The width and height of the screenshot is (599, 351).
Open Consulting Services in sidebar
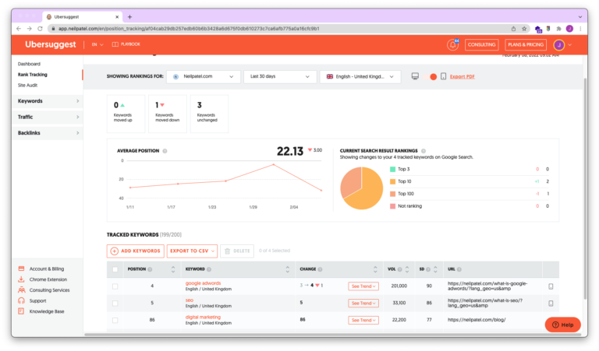coord(50,290)
